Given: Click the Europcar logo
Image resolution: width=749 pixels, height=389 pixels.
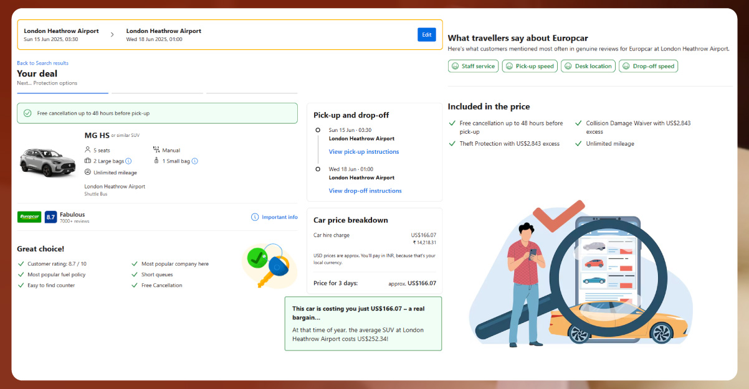Looking at the screenshot, I should pyautogui.click(x=29, y=217).
